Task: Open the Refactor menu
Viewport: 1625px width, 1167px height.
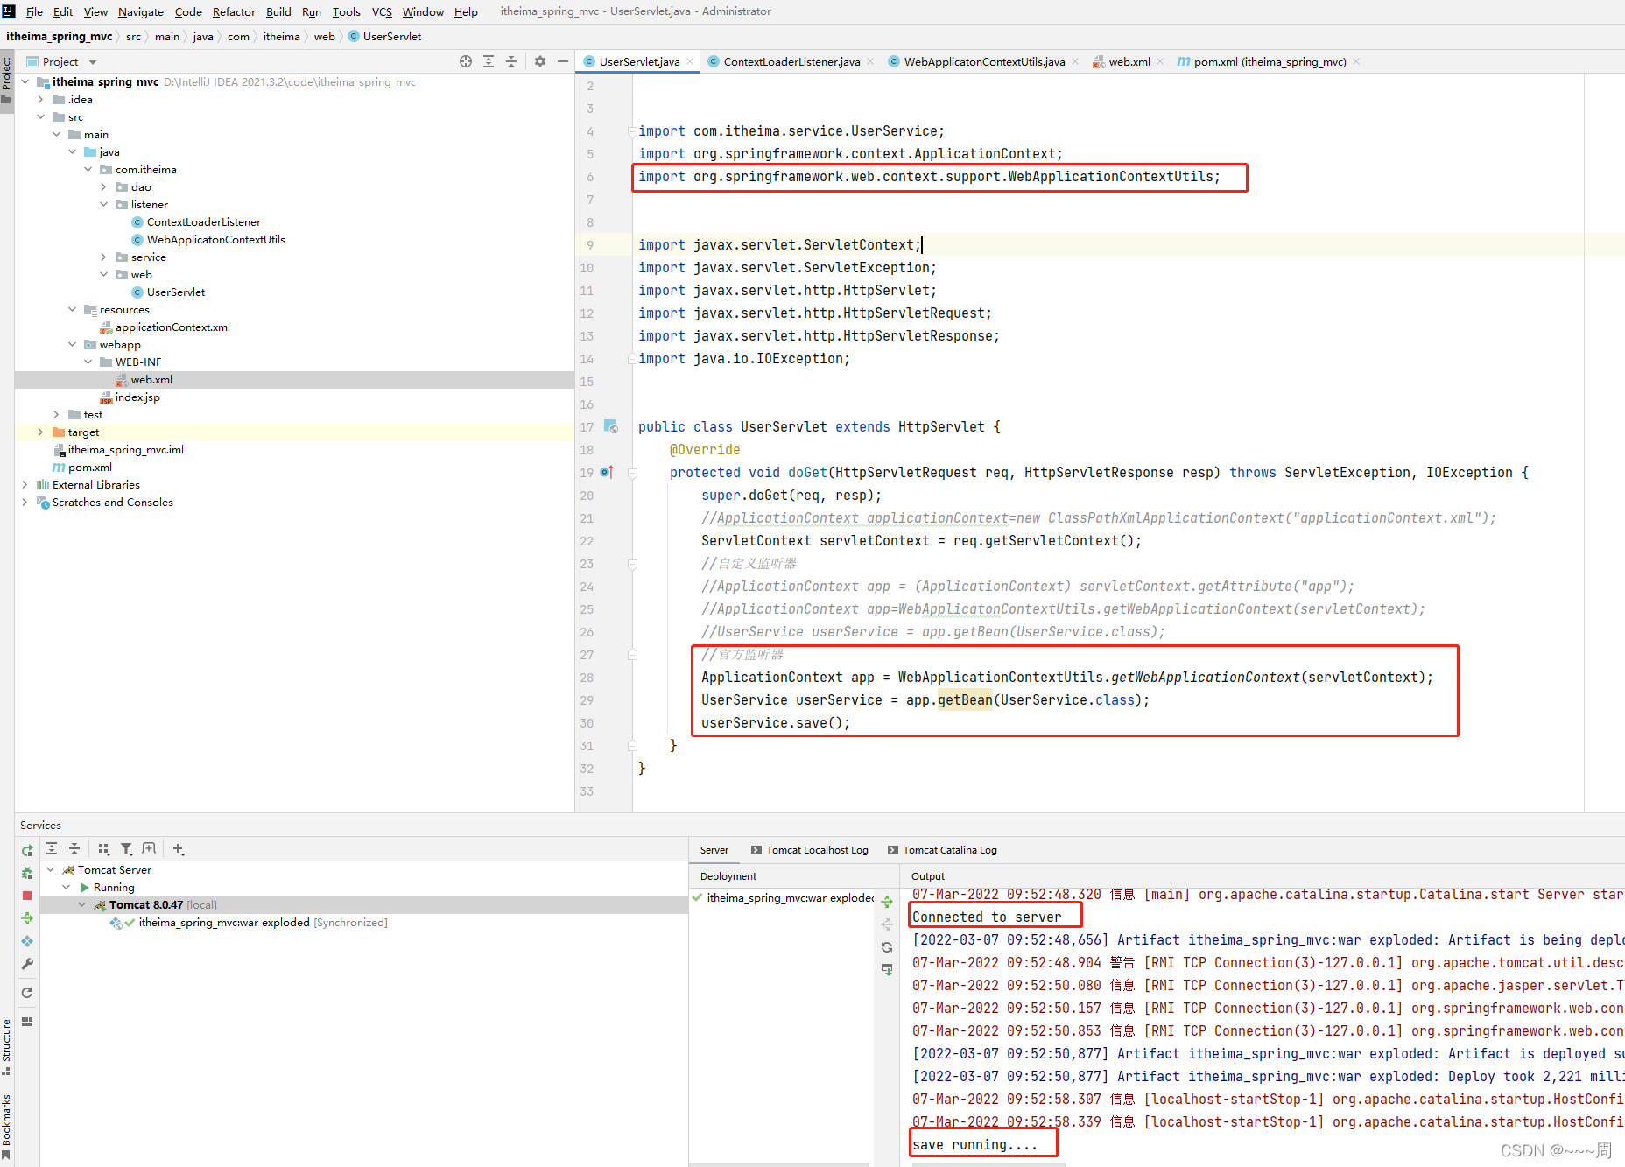Action: tap(234, 11)
